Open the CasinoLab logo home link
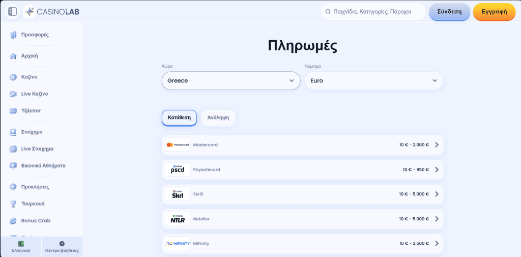Screen dimensions: 521x257 51,12
